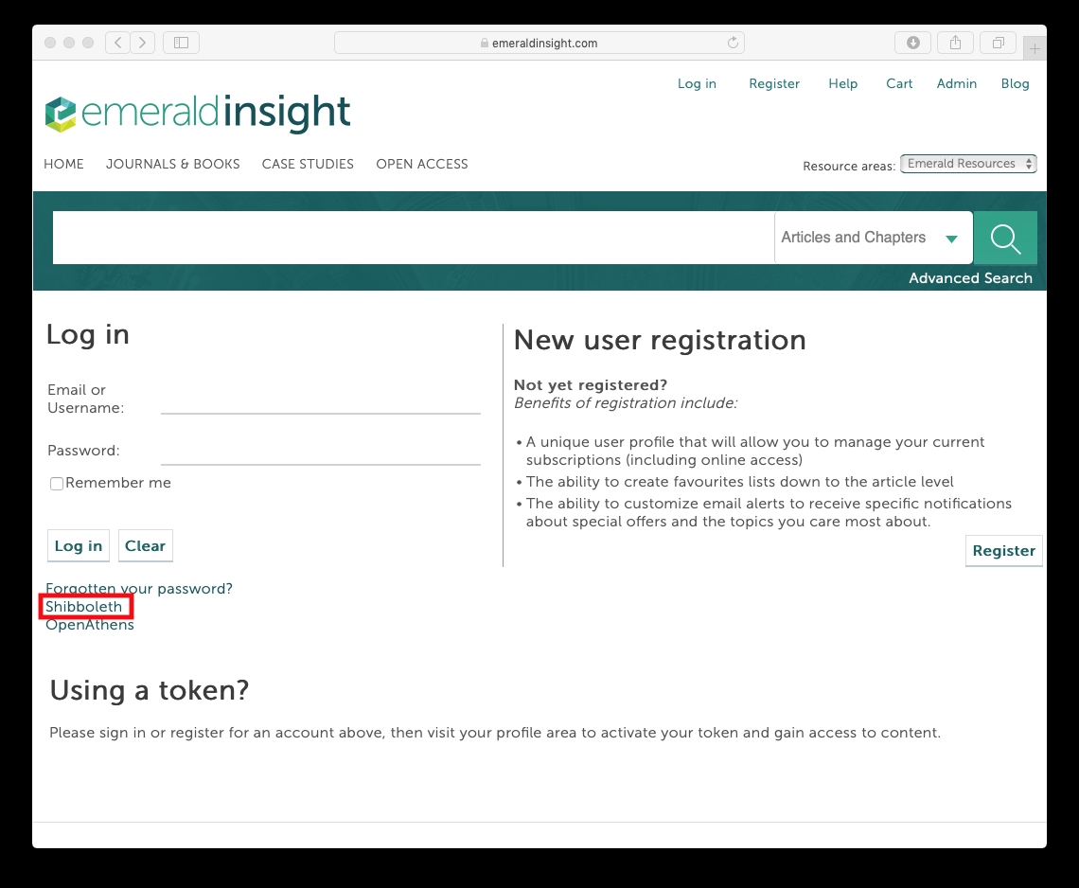This screenshot has width=1079, height=888.
Task: Click the Emerald Insight logo
Action: click(x=198, y=114)
